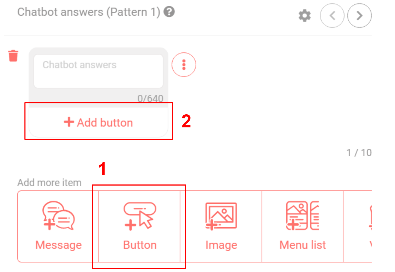Click the Image label text
Screen dimensions: 395x272
tap(221, 245)
